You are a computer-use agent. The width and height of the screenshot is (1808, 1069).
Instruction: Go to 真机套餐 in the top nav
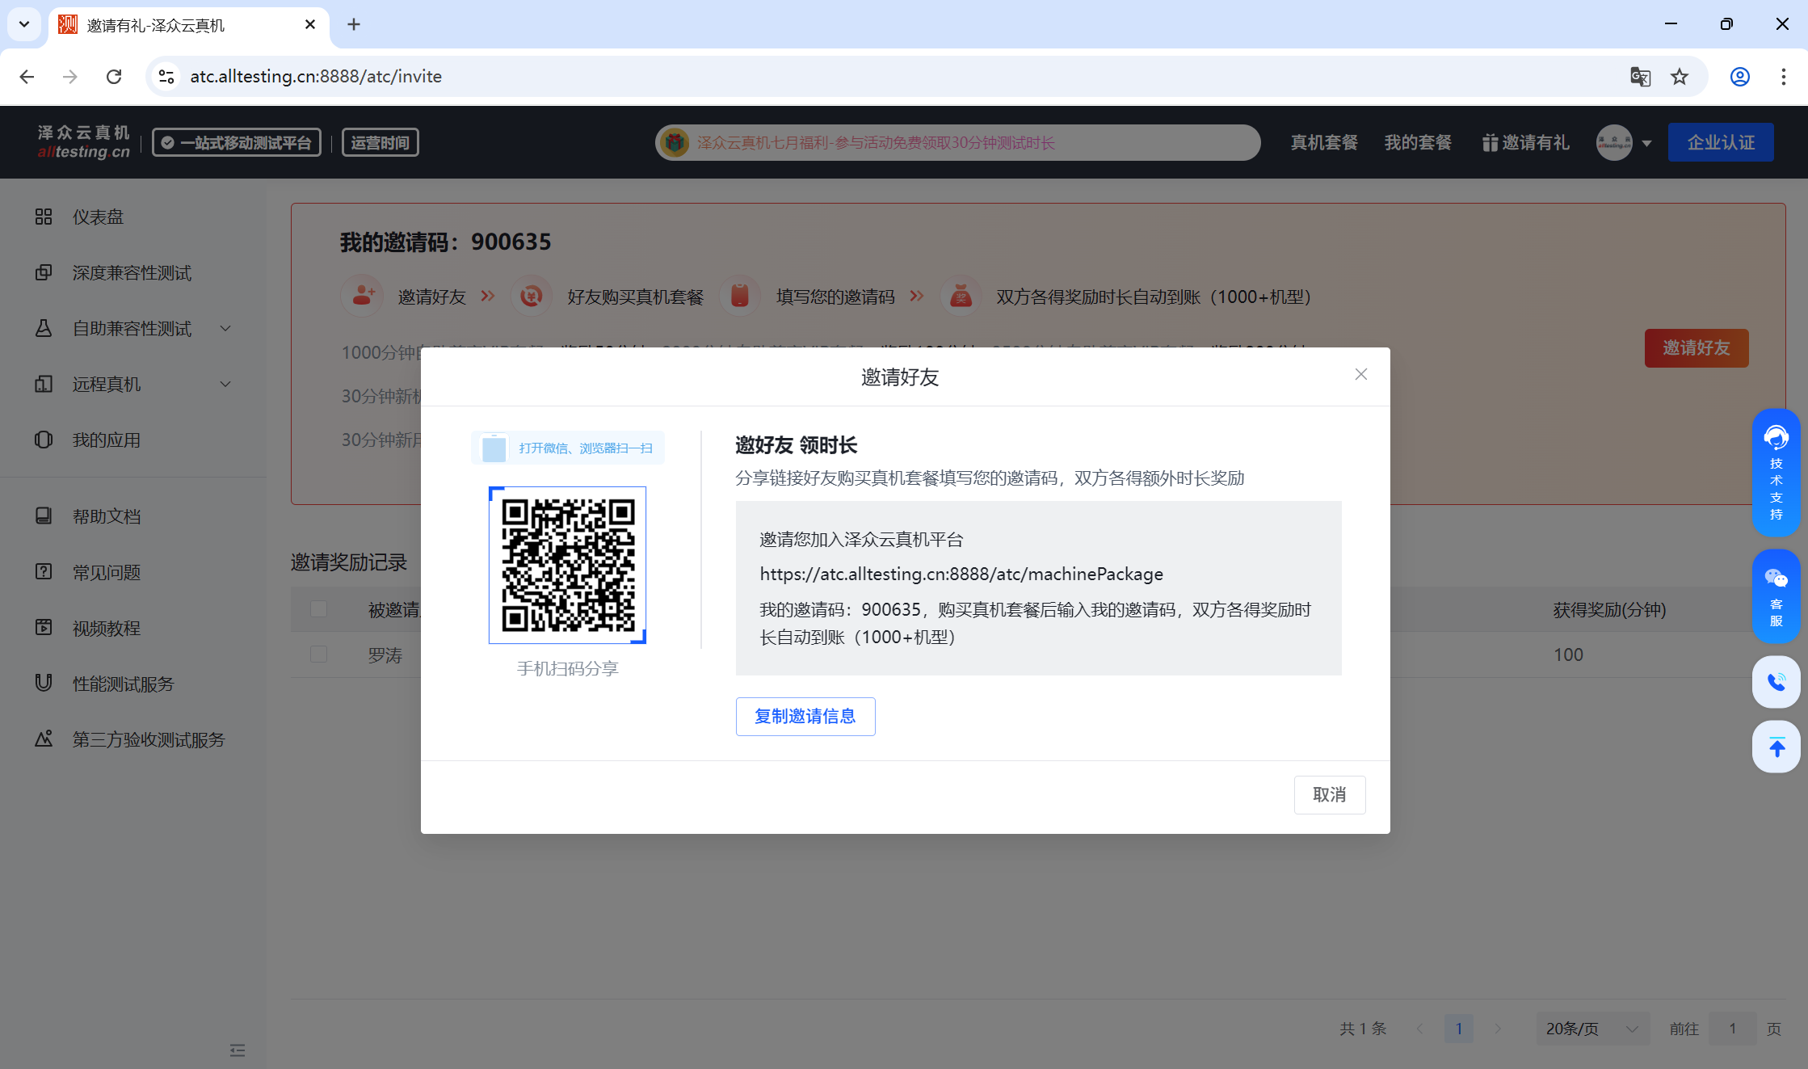point(1324,143)
